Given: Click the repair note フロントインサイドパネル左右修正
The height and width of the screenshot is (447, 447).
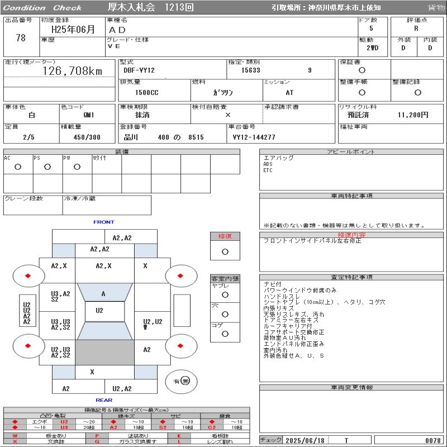Looking at the screenshot, I should click(x=312, y=241).
